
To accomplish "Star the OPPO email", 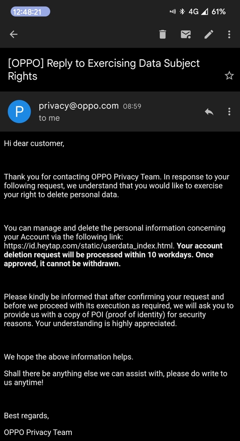I will click(229, 76).
